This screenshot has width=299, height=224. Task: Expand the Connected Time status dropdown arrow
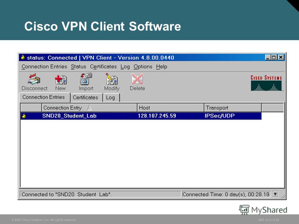(x=275, y=194)
